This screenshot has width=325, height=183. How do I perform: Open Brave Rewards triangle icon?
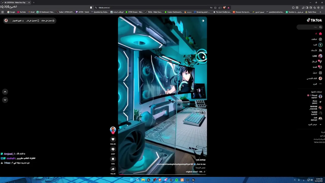[228, 8]
